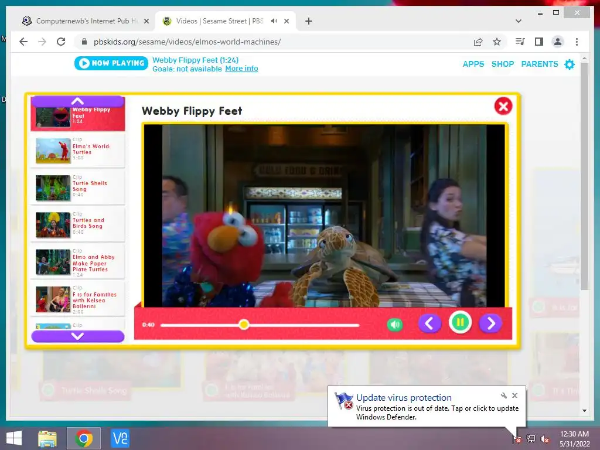The width and height of the screenshot is (600, 450).
Task: Close the video player with red X
Action: click(503, 106)
